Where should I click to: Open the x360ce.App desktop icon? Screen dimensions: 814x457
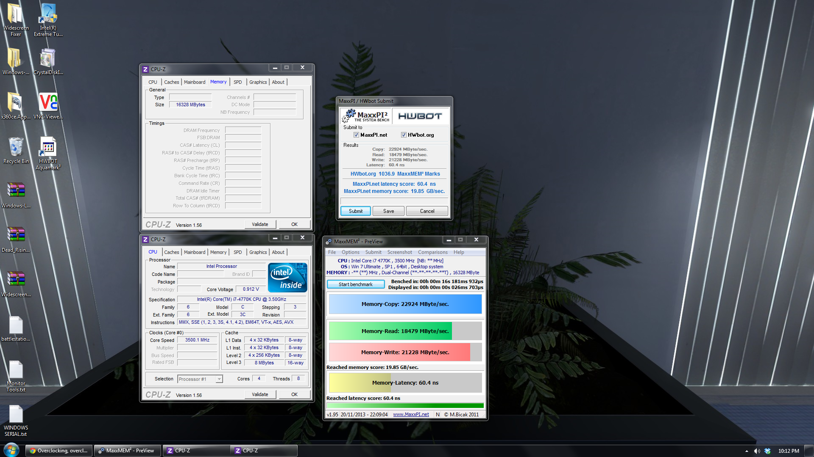coord(16,106)
